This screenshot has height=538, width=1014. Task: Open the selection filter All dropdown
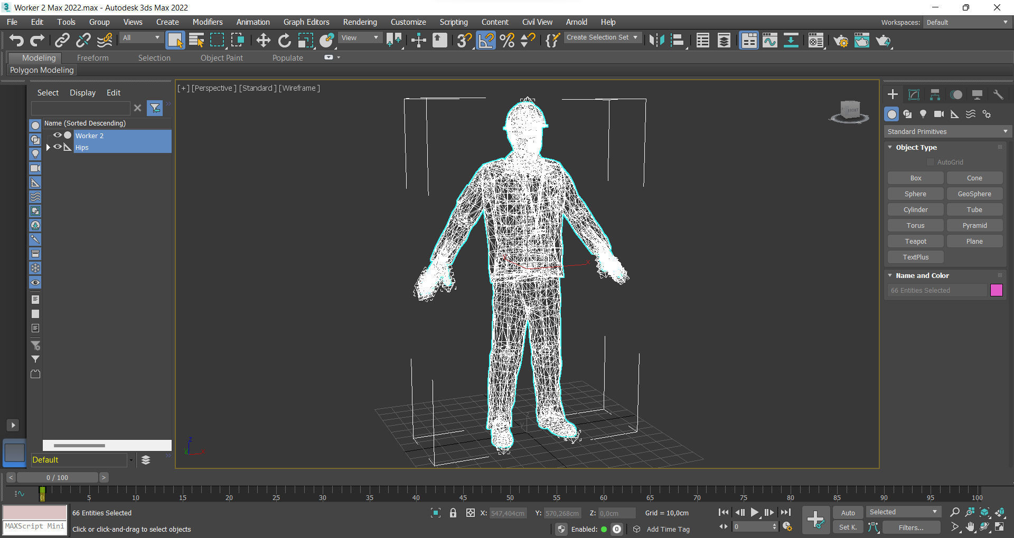pos(140,37)
